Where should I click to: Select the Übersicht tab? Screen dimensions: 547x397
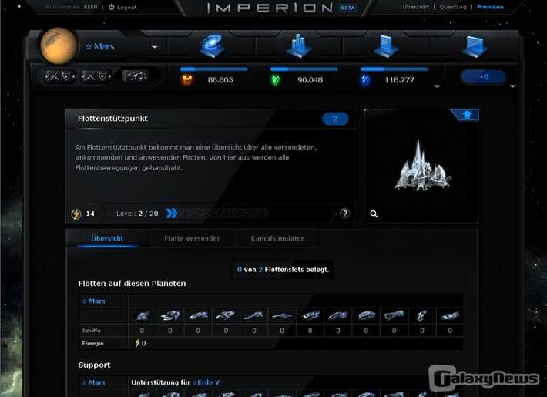107,238
